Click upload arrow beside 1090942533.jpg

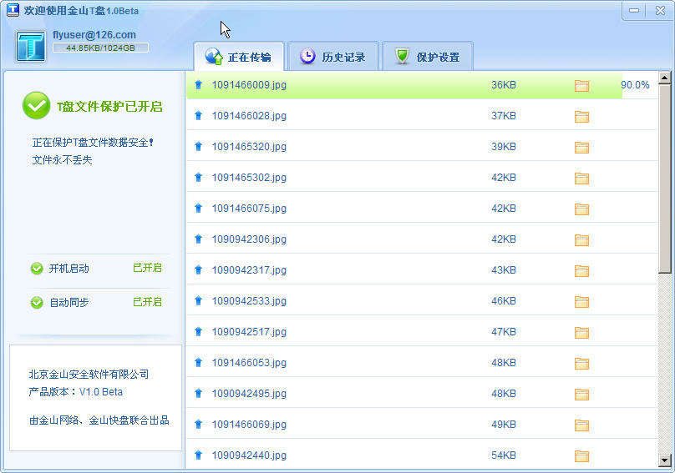199,301
